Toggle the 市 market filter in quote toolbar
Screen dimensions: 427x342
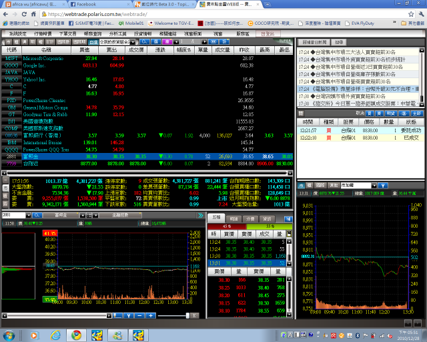coord(9,42)
